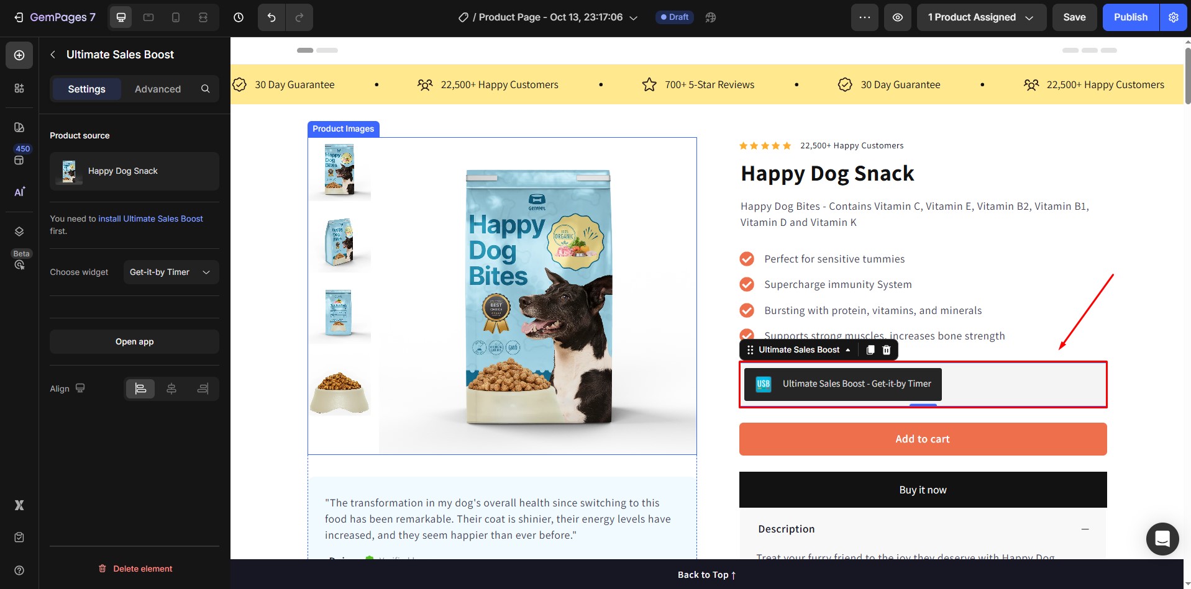Open page settings gear icon
The height and width of the screenshot is (589, 1191).
click(1173, 17)
